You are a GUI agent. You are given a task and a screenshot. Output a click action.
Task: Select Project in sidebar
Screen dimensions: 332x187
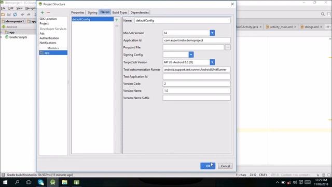click(x=44, y=23)
